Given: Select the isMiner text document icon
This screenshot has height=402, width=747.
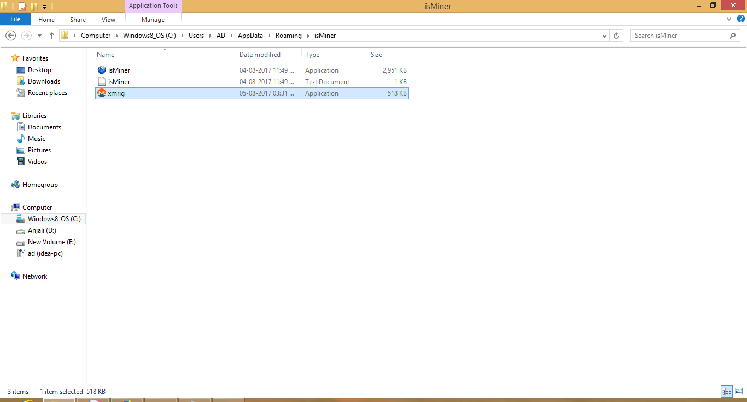Looking at the screenshot, I should [x=102, y=82].
